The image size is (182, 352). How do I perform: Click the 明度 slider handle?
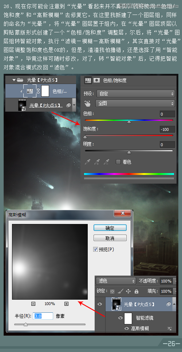coord(129,152)
